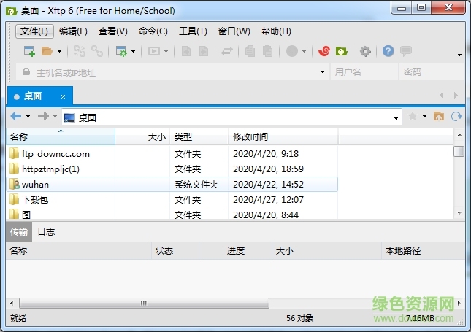
Task: Expand the toolbar overflow arrow at right edge
Action: pyautogui.click(x=459, y=55)
